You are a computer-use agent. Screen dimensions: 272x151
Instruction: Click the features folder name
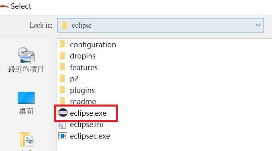click(84, 67)
